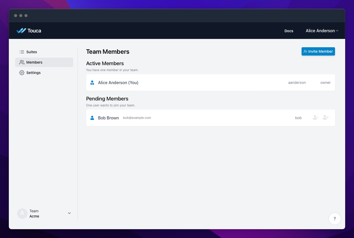
Task: Click the Suites list icon in sidebar
Action: (x=22, y=52)
